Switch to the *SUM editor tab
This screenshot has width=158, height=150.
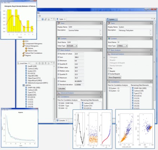pyautogui.click(x=61, y=19)
